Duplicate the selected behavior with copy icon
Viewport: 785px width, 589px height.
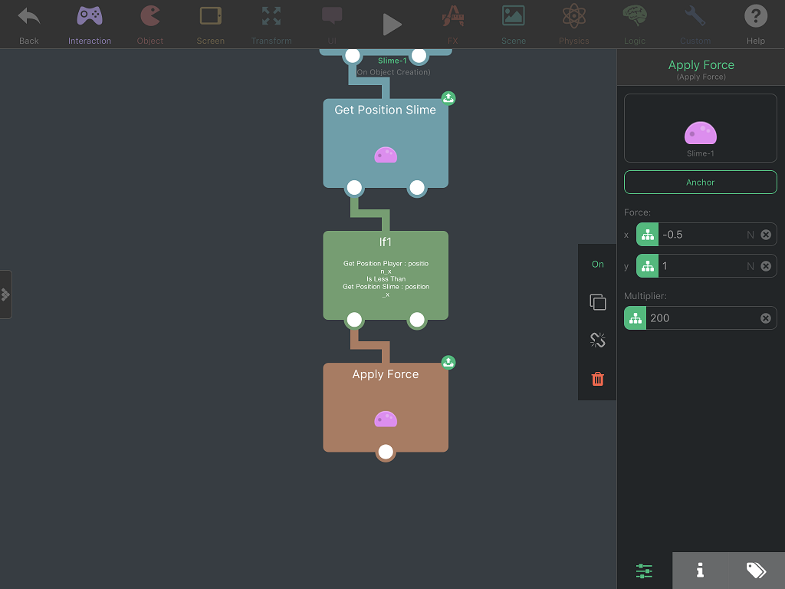[x=598, y=302]
